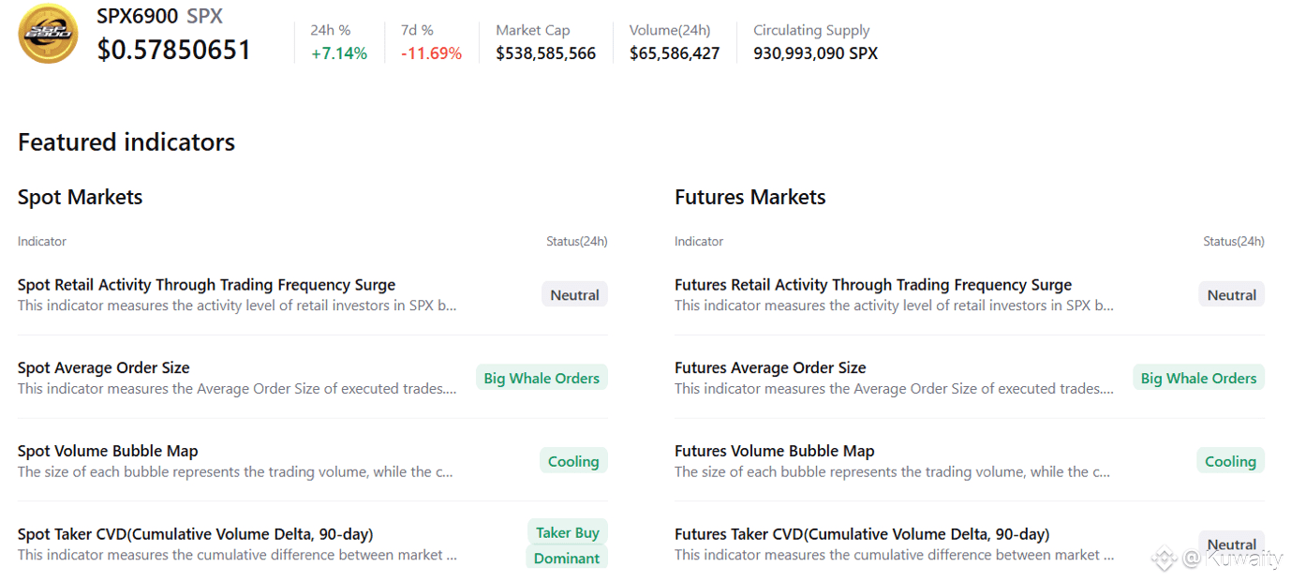Open Spot Volume Bubble Map indicator
Screen dimensions: 1291x582
[x=108, y=451]
